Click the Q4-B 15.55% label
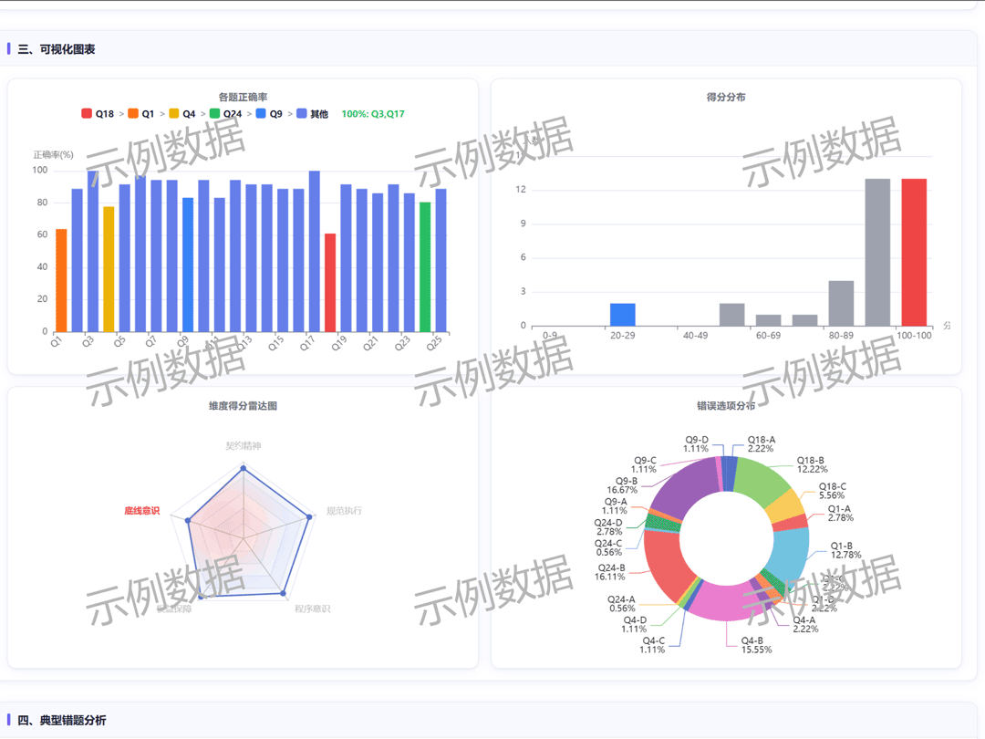Viewport: 985px width, 739px height. [756, 645]
